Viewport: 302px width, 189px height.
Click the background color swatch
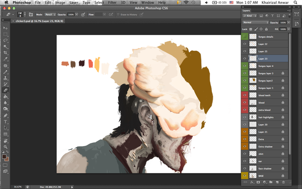[7, 159]
